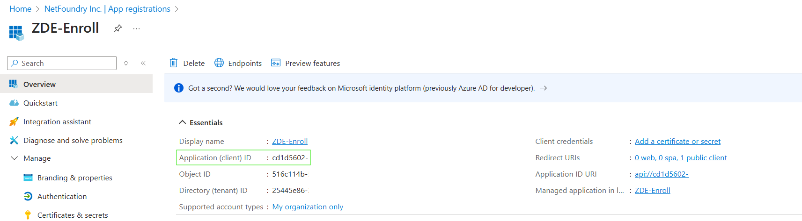Image resolution: width=802 pixels, height=221 pixels.
Task: Click the blue info icon in feedback banner
Action: (179, 88)
